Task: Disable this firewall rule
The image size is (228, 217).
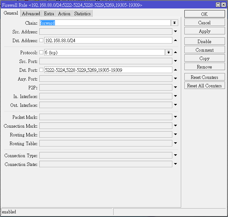Action: (205, 41)
